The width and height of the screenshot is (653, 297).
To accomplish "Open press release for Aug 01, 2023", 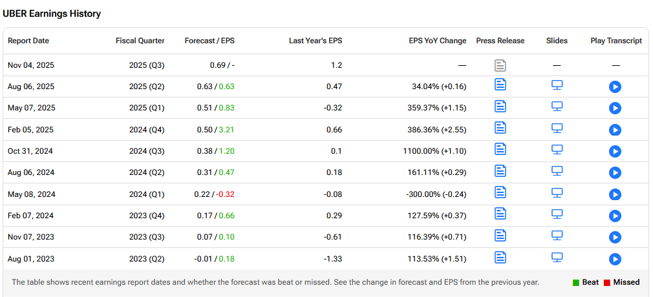I will tap(500, 257).
